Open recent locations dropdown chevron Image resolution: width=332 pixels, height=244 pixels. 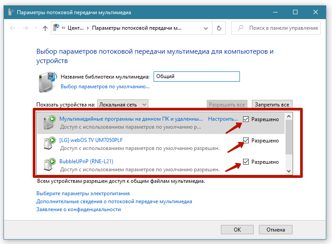coord(36,28)
